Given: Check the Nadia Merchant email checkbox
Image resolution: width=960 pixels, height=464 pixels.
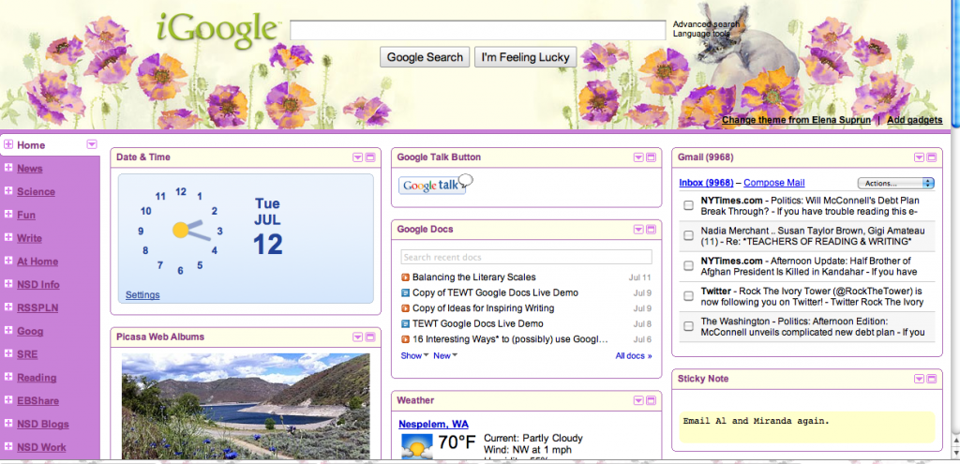Looking at the screenshot, I should [688, 235].
